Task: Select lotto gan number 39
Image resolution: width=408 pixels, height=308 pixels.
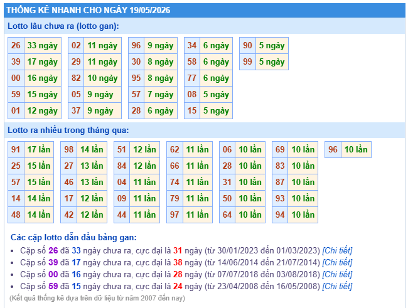Action: (16, 62)
